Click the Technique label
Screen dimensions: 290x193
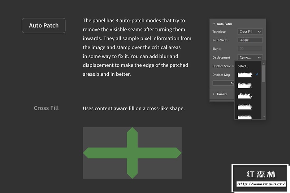click(x=219, y=31)
